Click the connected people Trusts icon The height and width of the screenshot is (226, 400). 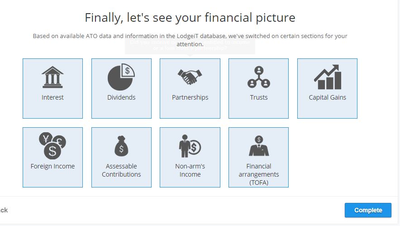tap(259, 77)
